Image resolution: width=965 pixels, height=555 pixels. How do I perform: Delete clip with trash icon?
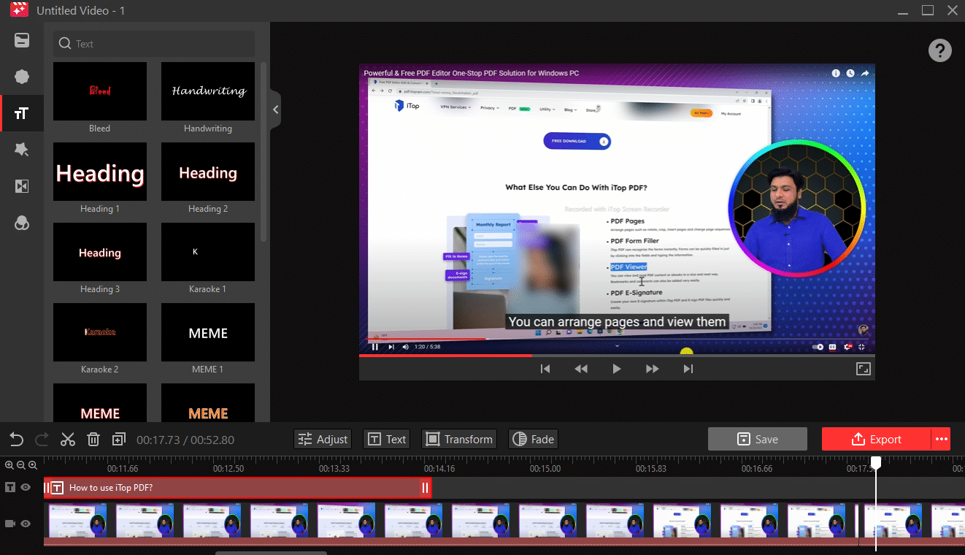[93, 440]
